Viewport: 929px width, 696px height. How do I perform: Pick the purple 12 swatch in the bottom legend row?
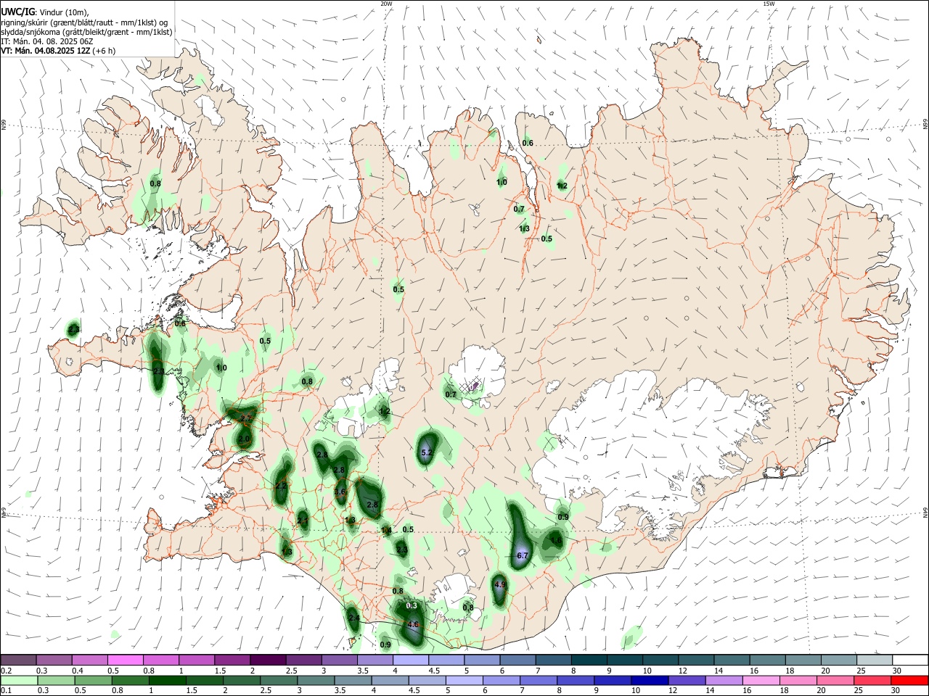[687, 681]
